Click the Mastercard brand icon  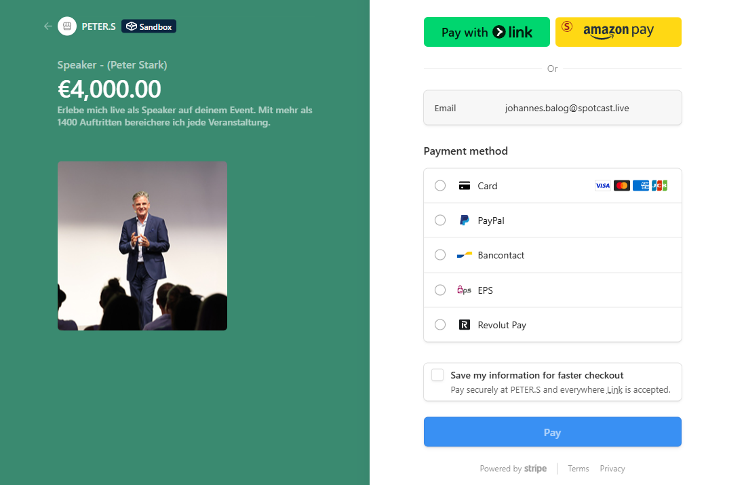coord(622,185)
